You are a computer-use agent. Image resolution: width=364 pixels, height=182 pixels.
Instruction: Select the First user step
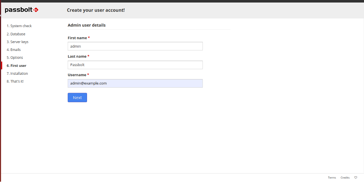[x=16, y=66]
